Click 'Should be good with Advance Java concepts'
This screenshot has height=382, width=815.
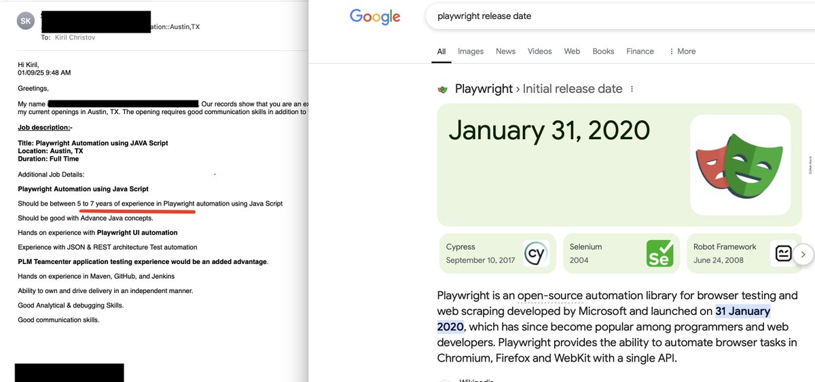(x=86, y=218)
